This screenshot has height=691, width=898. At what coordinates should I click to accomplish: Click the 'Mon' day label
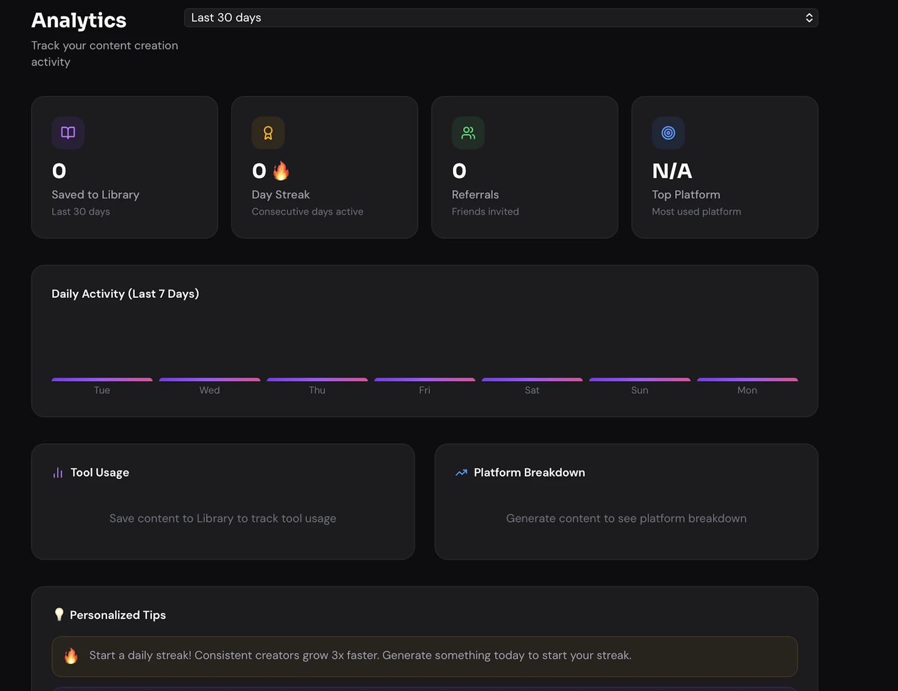coord(748,390)
